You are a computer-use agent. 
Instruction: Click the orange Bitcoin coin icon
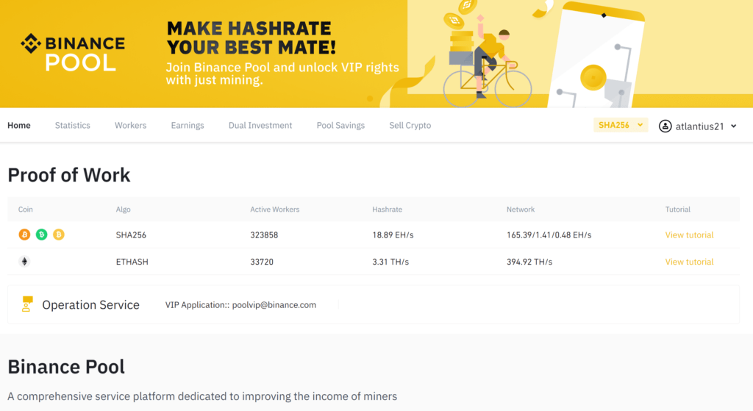point(25,235)
